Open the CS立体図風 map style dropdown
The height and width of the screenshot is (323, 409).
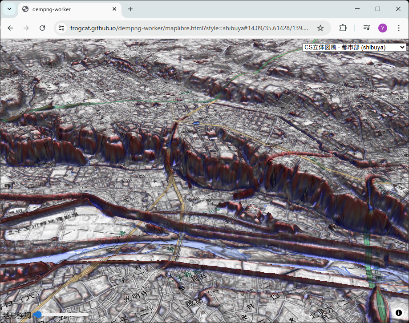point(354,48)
